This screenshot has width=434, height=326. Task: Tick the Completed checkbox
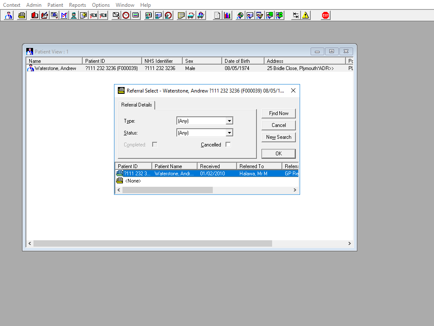click(x=155, y=144)
